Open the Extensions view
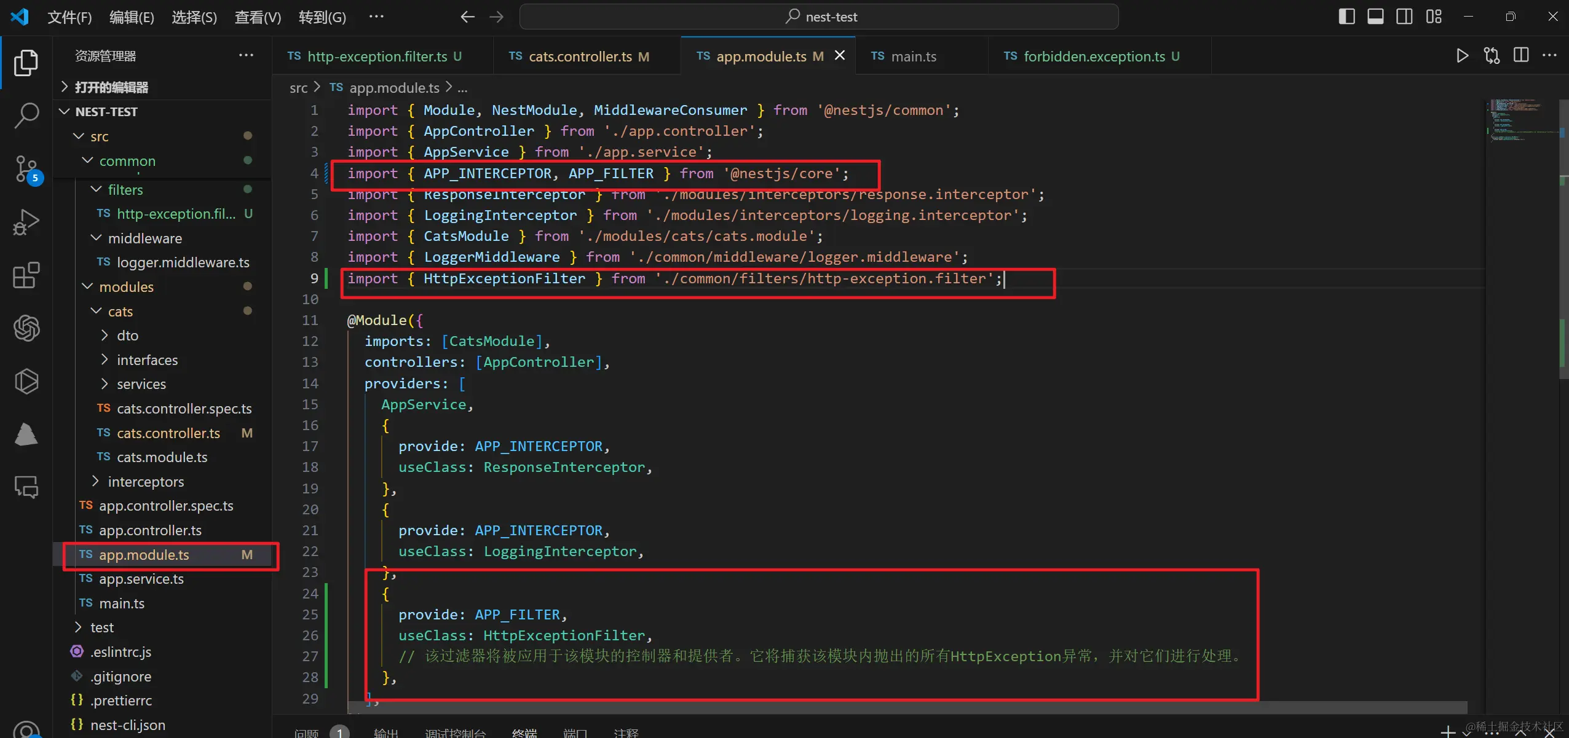1569x738 pixels. (26, 275)
